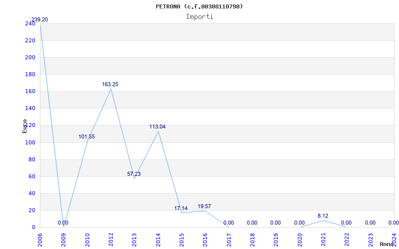Click the 80 y-axis tick label
The height and width of the screenshot is (249, 399).
[x=31, y=159]
